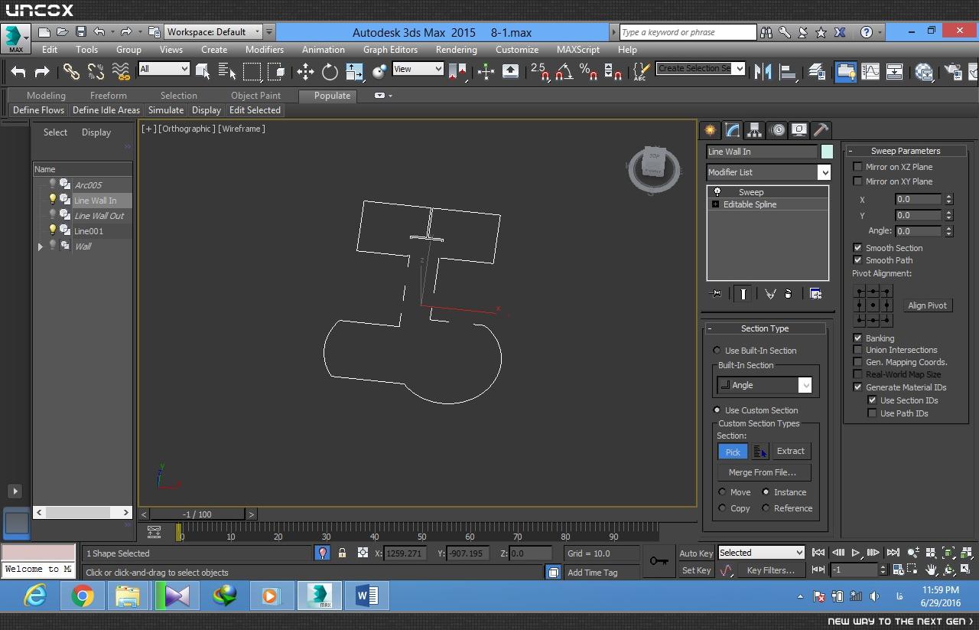Switch to the Object Paint ribbon tab

pyautogui.click(x=255, y=96)
